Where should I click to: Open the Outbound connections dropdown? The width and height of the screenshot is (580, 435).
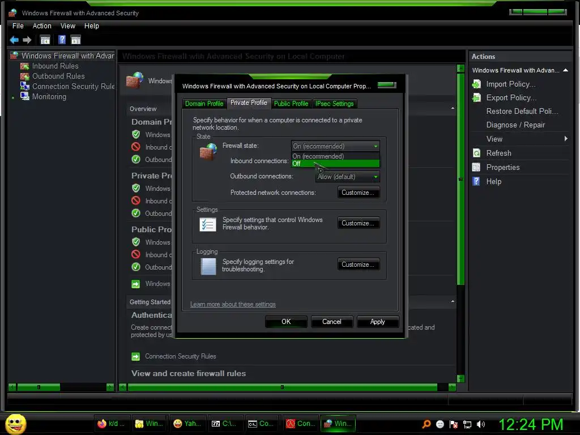(347, 177)
